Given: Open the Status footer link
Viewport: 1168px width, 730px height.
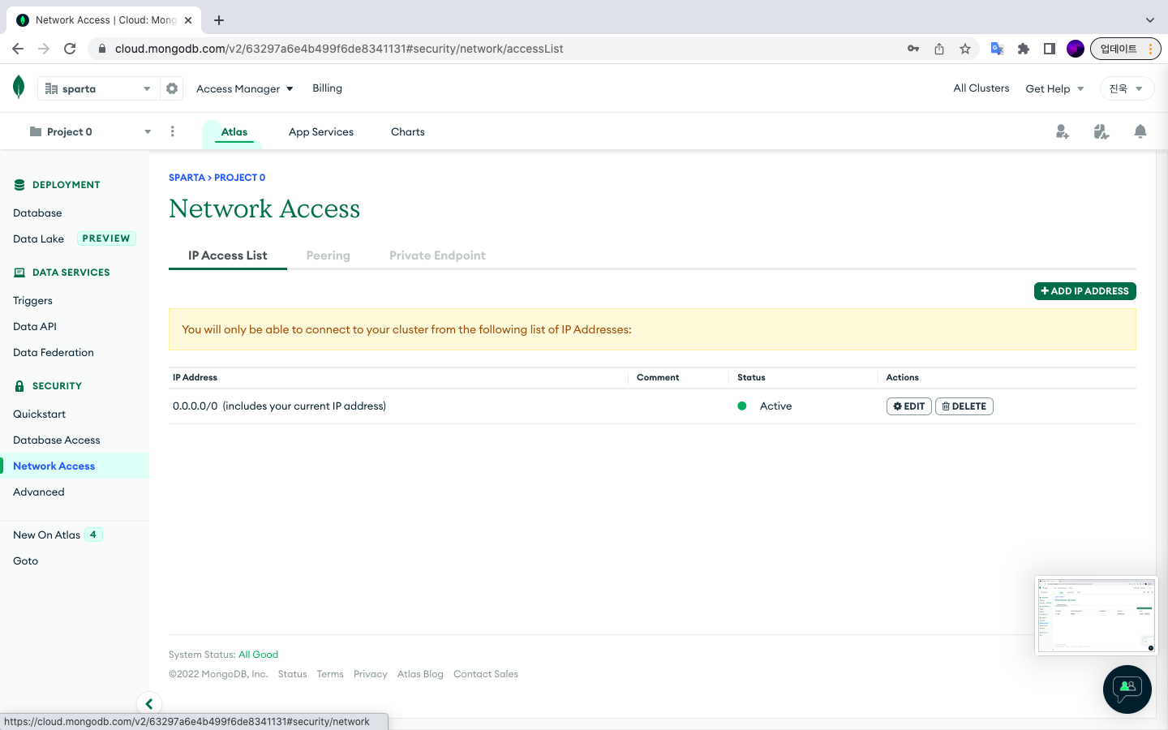Looking at the screenshot, I should tap(292, 674).
